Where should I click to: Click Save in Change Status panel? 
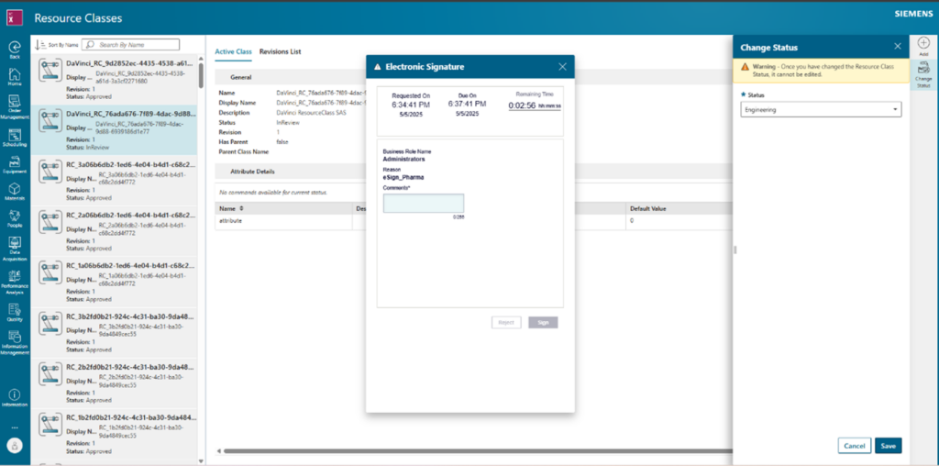[888, 446]
